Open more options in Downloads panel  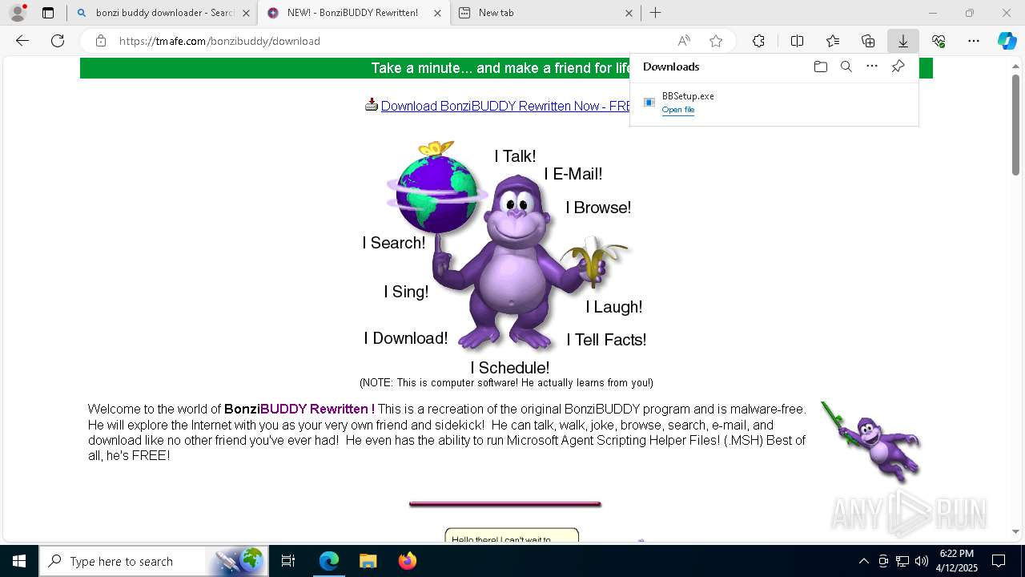(x=872, y=67)
